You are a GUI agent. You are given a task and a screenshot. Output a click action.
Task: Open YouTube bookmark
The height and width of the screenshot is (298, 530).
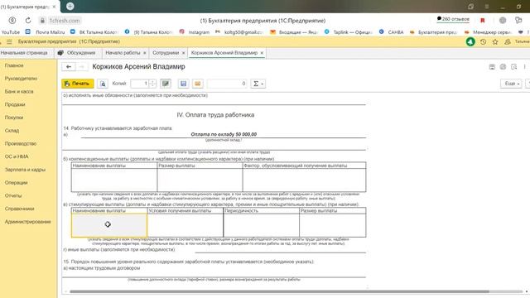[x=11, y=32]
